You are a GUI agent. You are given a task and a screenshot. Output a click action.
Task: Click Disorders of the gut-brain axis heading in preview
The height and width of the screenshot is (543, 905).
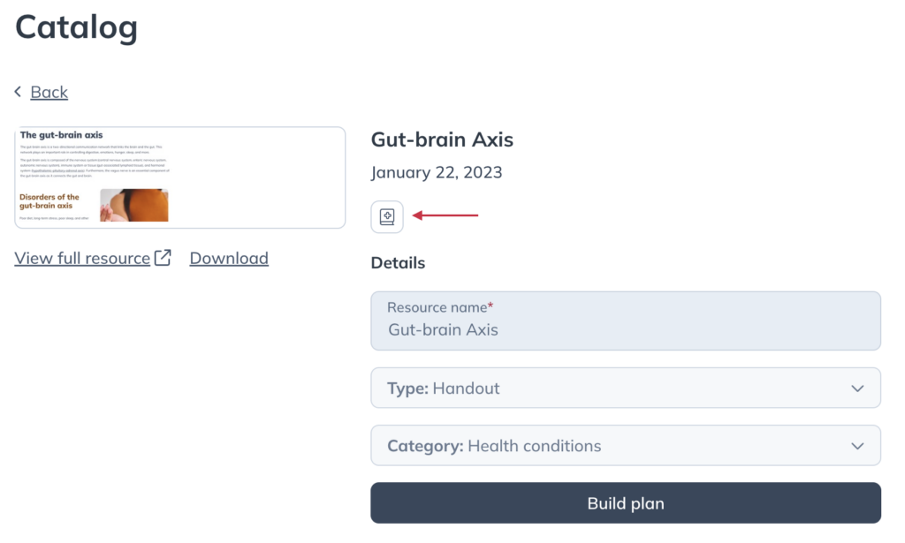[49, 201]
